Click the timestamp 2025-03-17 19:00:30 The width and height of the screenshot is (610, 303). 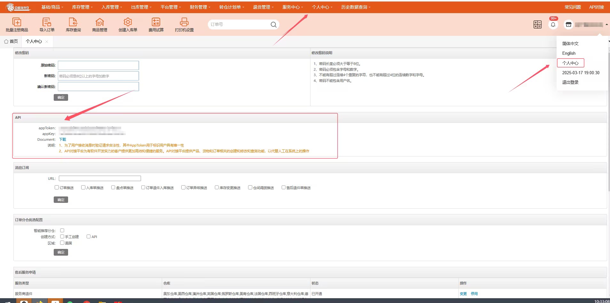click(x=581, y=73)
